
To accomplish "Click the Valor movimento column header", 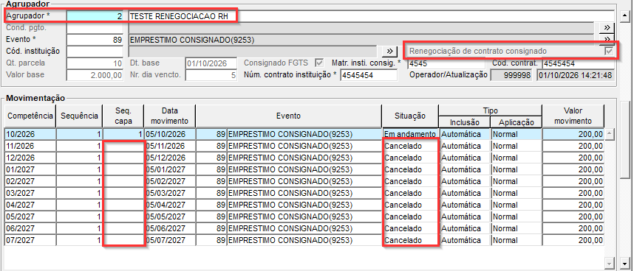I will click(573, 116).
